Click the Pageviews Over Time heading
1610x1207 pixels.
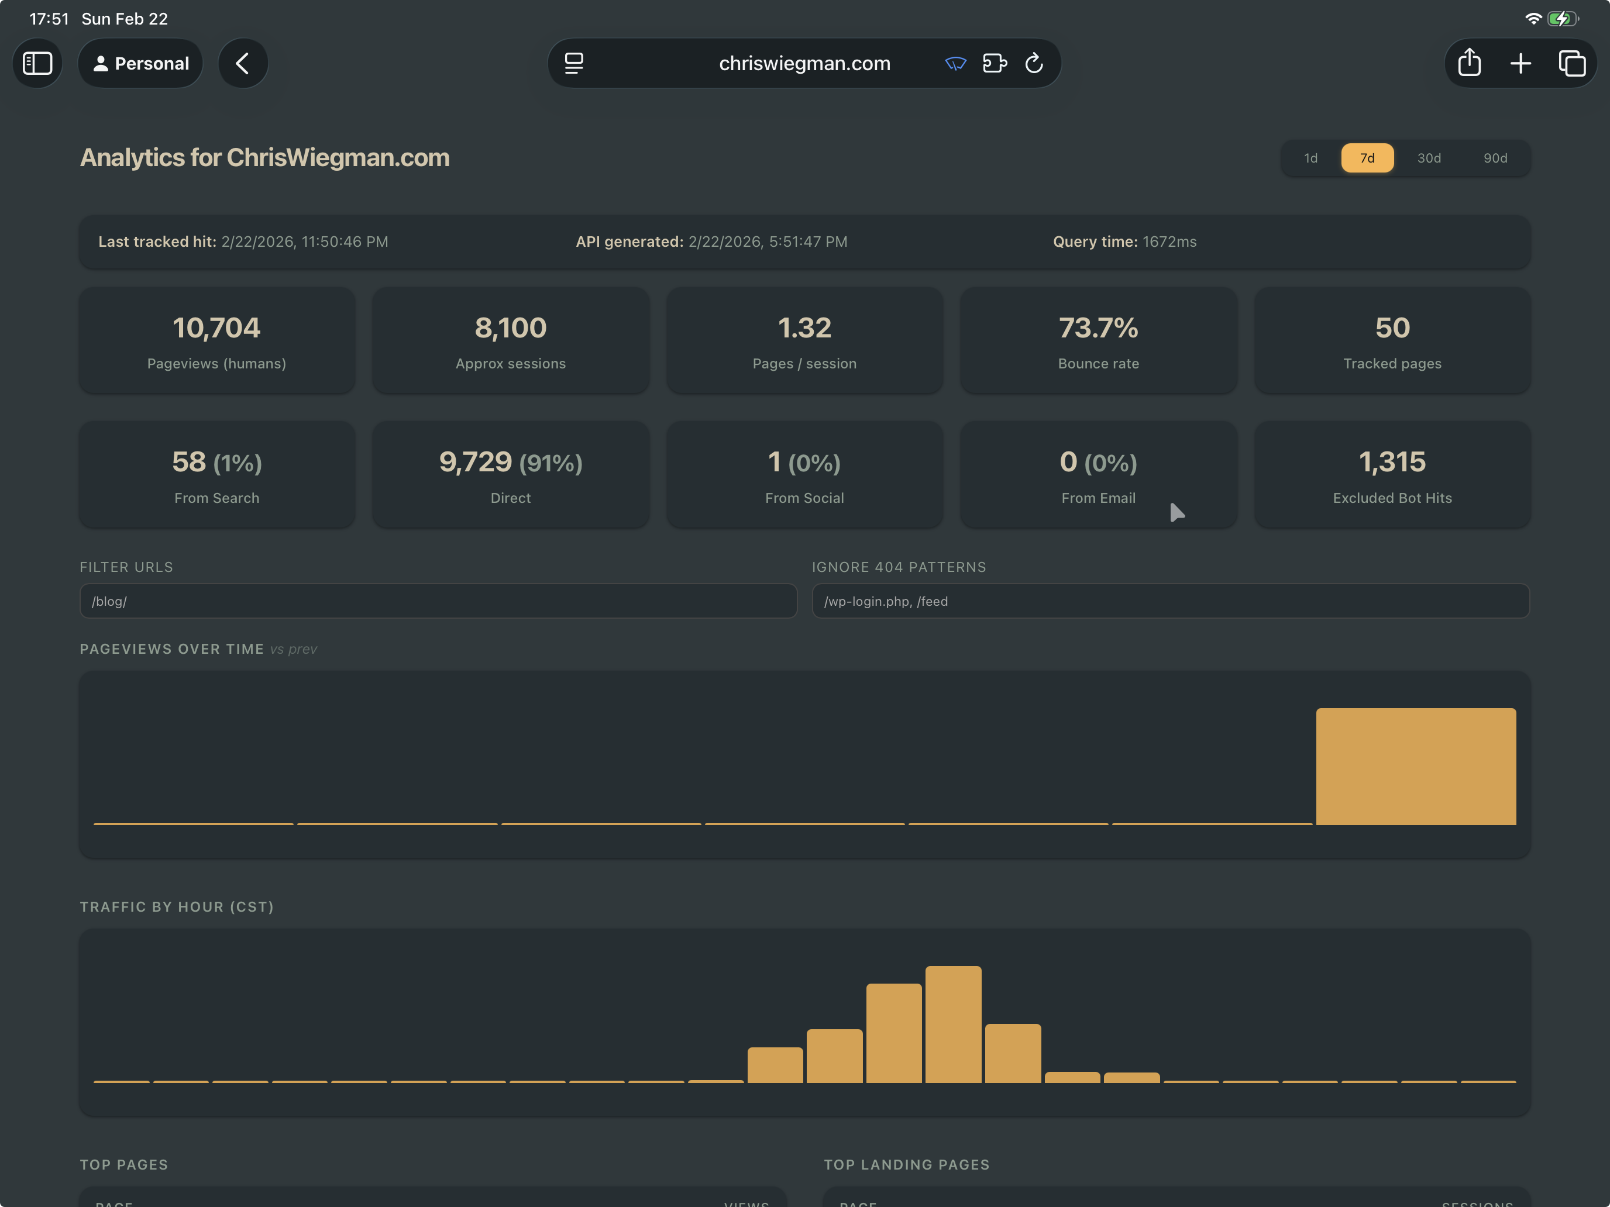(x=172, y=649)
